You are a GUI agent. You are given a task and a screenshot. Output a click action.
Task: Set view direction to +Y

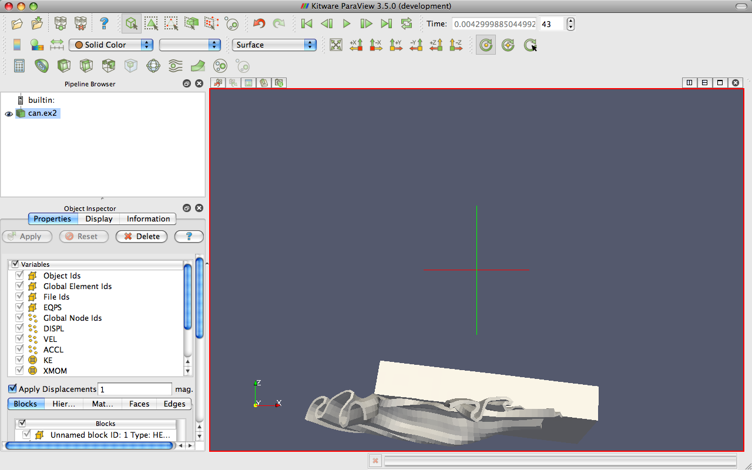[396, 45]
